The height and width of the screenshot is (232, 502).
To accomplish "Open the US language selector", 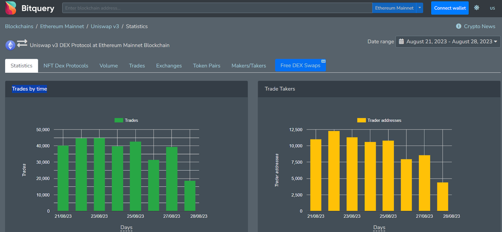I will pos(492,8).
